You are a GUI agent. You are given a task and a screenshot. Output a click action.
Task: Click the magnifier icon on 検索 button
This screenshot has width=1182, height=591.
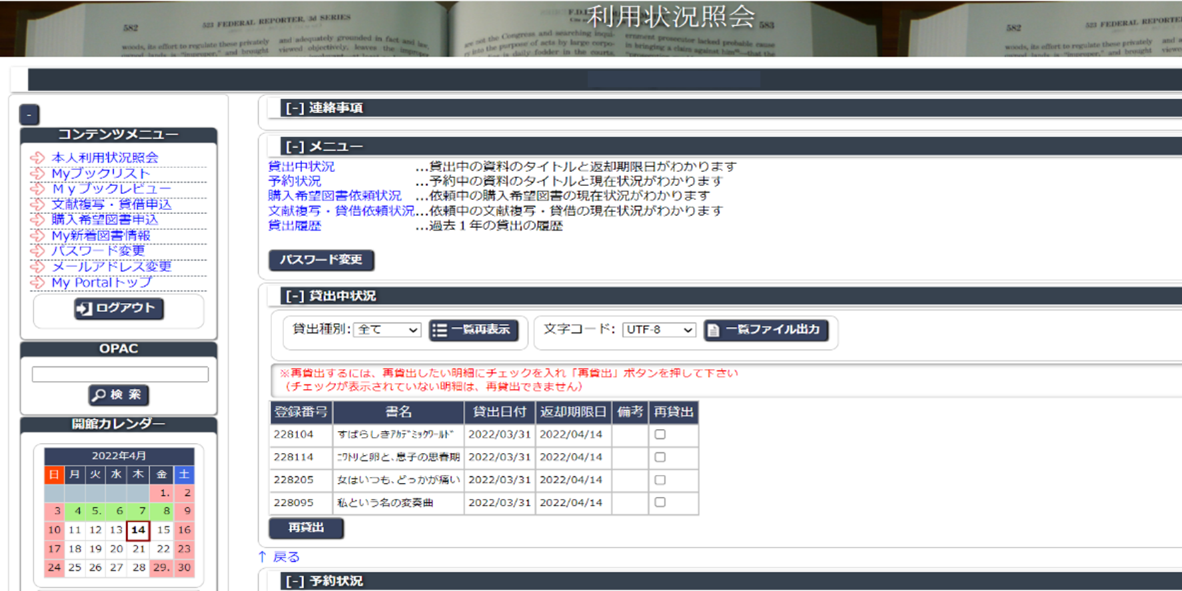click(x=99, y=395)
